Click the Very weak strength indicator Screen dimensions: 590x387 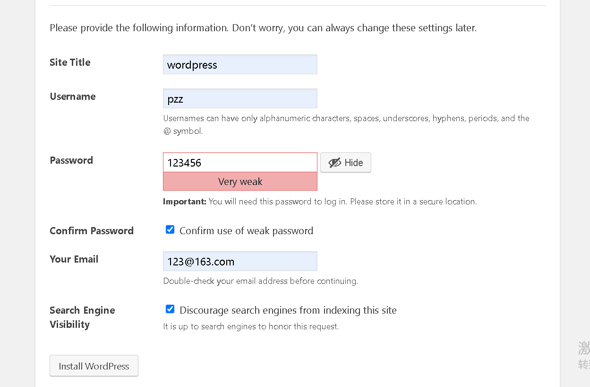(240, 181)
